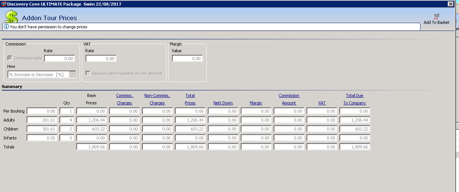459x192 pixels.
Task: Click the Totals row label
Action: [9, 147]
